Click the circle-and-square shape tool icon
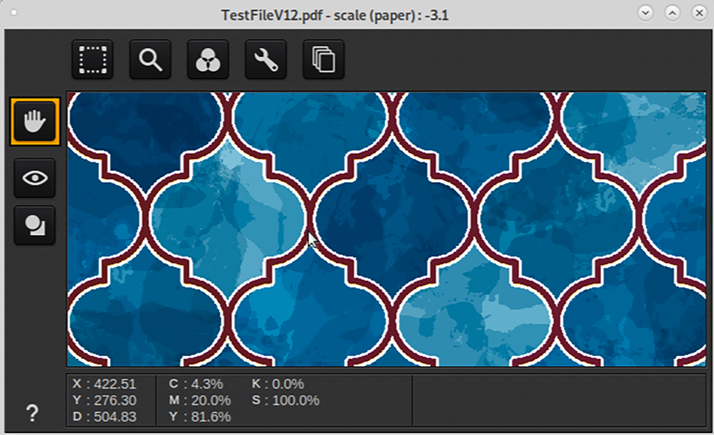 click(35, 224)
